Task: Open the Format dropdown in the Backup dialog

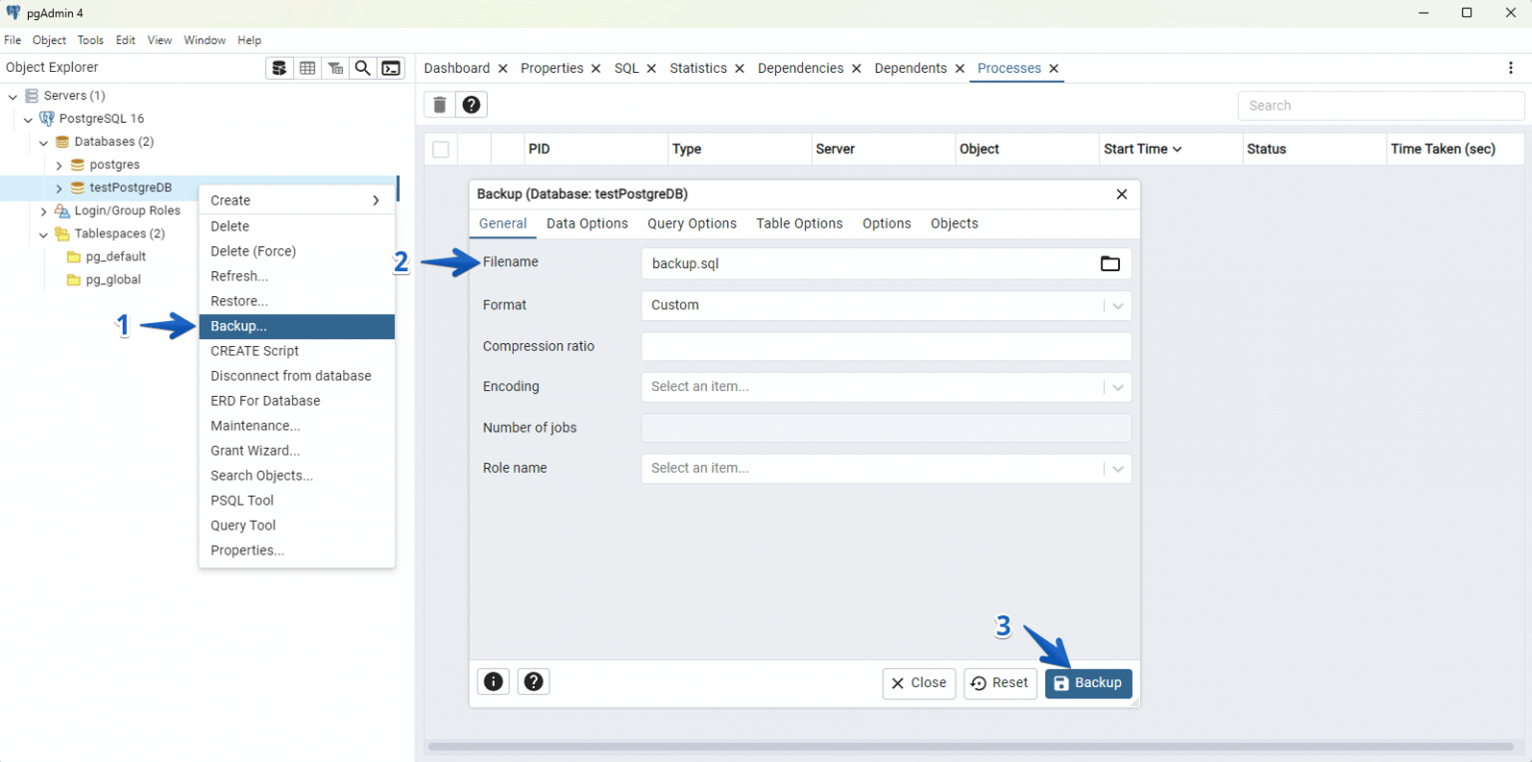Action: tap(1118, 305)
